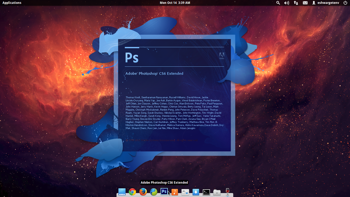Viewport: 350px width, 197px height.
Task: Open the switchboard settings icon in the dock
Action: click(185, 192)
